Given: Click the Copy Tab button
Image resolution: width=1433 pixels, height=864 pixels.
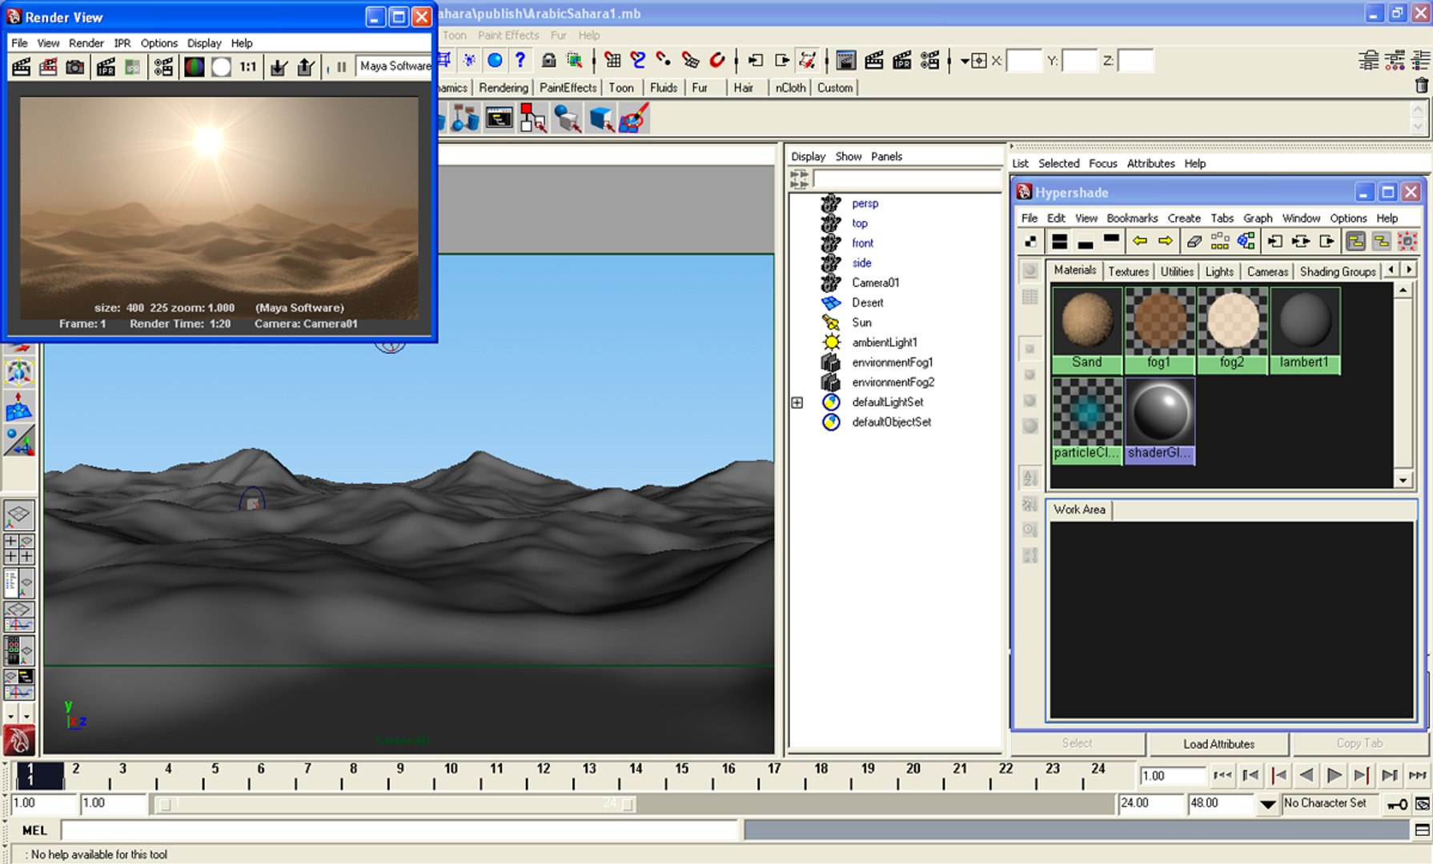Looking at the screenshot, I should [x=1359, y=743].
